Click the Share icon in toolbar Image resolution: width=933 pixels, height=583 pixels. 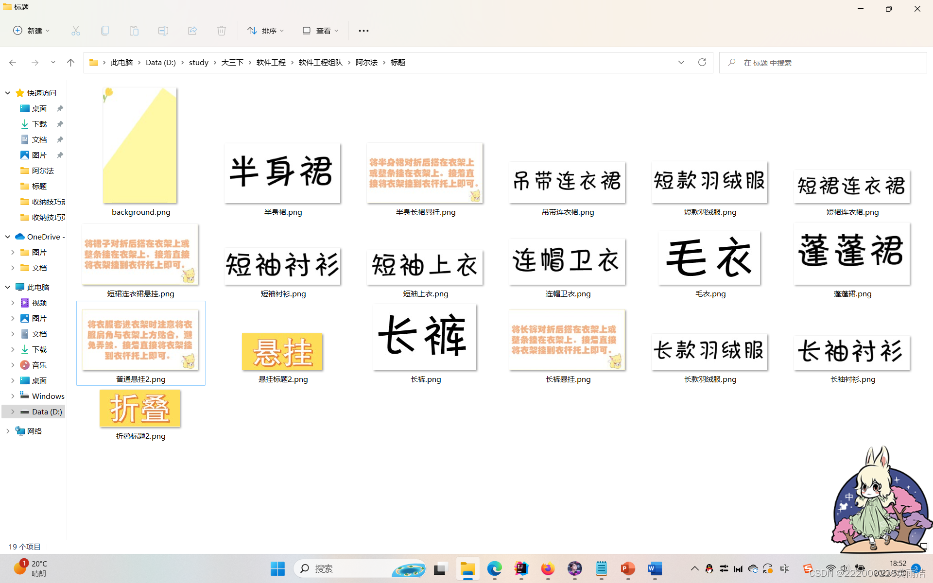pyautogui.click(x=192, y=31)
